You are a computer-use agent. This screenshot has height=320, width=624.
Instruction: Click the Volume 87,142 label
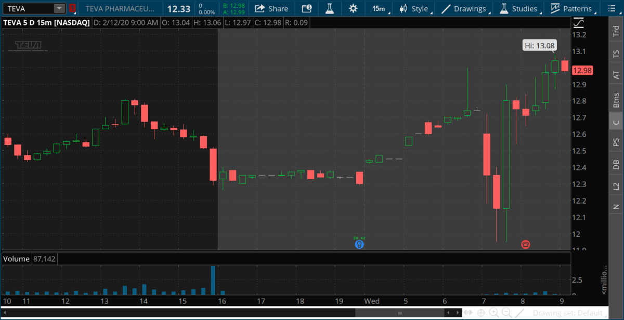tap(29, 258)
